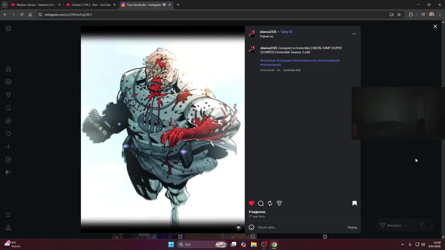
Task: Open direct messages paper-plane icon in sidebar
Action: [x=8, y=95]
